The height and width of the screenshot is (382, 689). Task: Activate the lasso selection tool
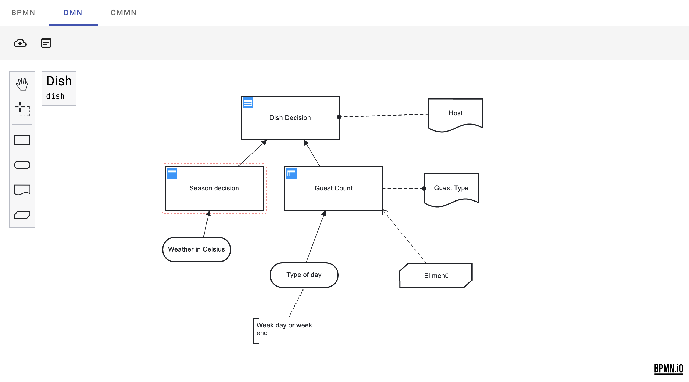pyautogui.click(x=22, y=109)
